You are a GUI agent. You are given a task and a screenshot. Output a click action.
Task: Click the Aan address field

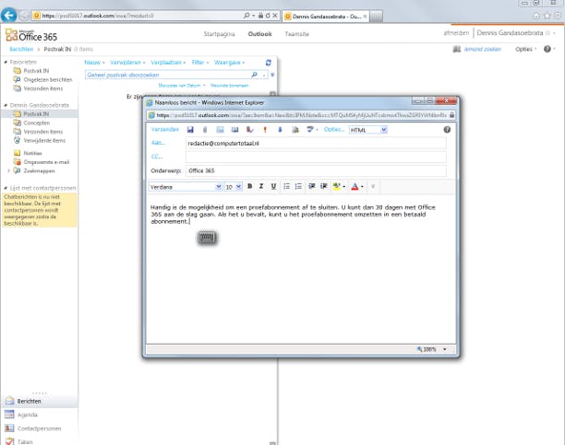pyautogui.click(x=316, y=143)
